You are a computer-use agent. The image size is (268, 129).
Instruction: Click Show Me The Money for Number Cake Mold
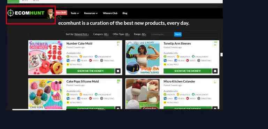[90, 71]
